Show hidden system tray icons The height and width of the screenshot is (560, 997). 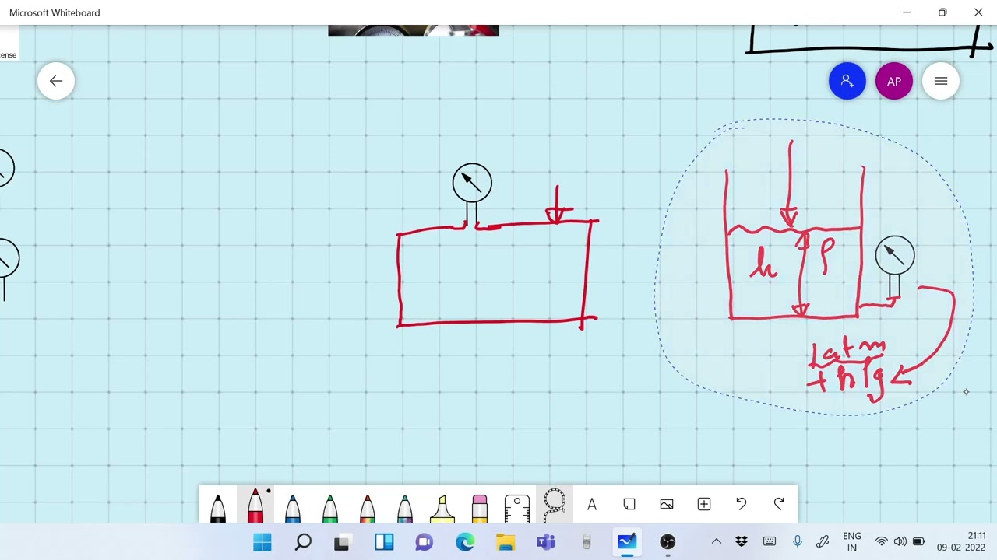point(717,542)
